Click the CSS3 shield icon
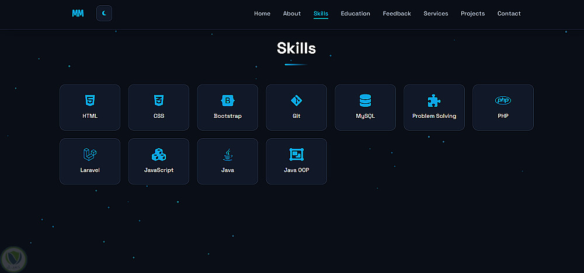Screen dimensions: 584x273 [159, 100]
